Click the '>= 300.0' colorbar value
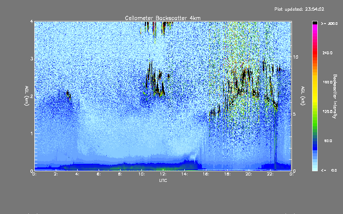The image size is (343, 214). tap(329, 24)
